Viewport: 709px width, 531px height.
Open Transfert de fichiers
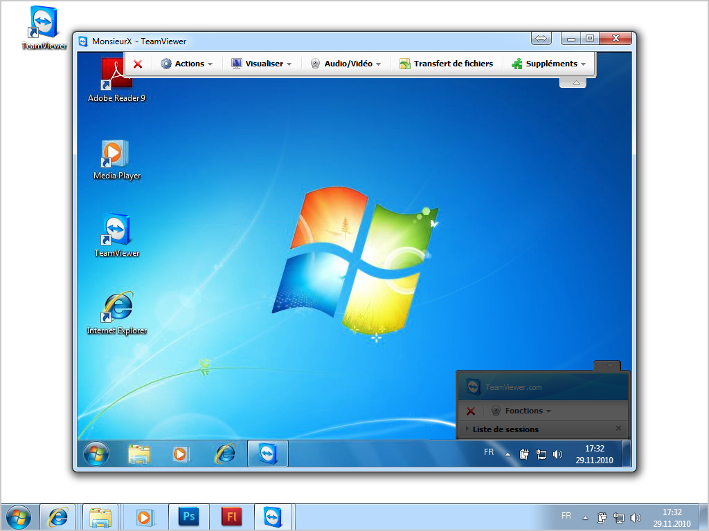coord(446,64)
